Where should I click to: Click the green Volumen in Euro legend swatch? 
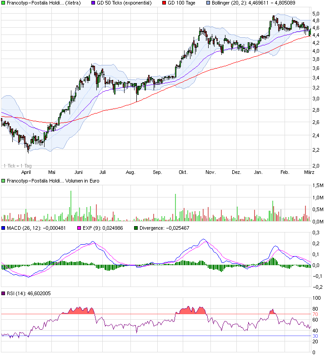point(3,181)
